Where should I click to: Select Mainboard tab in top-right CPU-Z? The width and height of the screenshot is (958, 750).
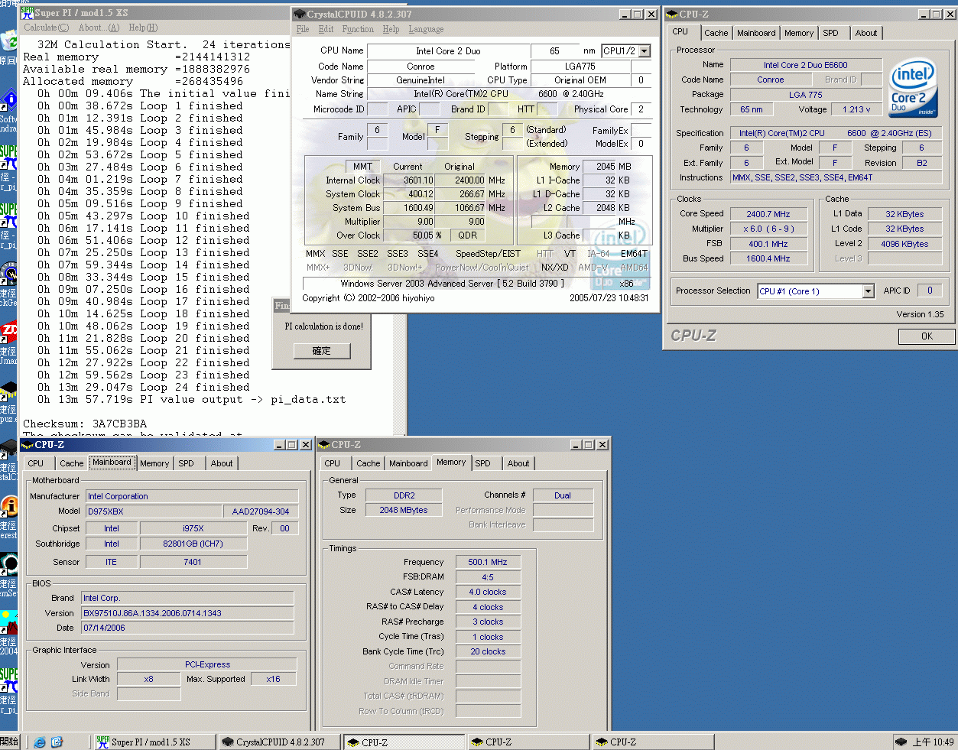tap(756, 33)
